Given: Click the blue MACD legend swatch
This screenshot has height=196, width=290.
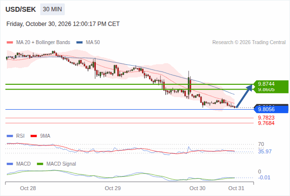Looking at the screenshot, I should point(10,164).
